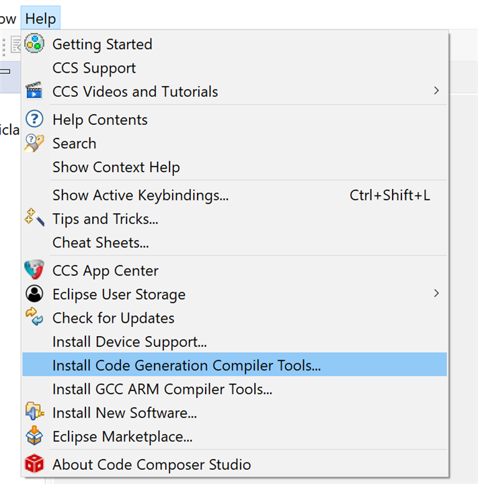Select Show Context Help
Screen dimensions: 478x484
[235, 167]
